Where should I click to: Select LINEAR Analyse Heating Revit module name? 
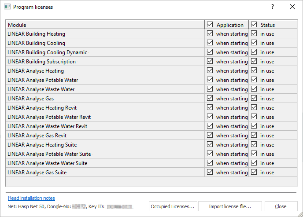(x=42, y=108)
